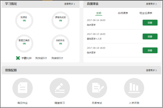Viewport: 163px width, 108px height.
Task: Click the 每日作业 label
Action: (23, 103)
